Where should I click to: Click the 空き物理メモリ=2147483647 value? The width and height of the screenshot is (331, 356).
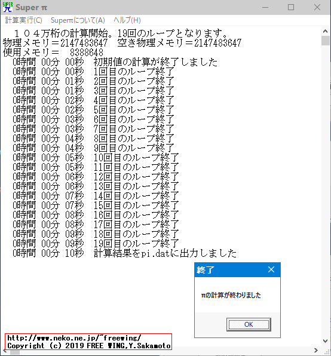click(179, 43)
